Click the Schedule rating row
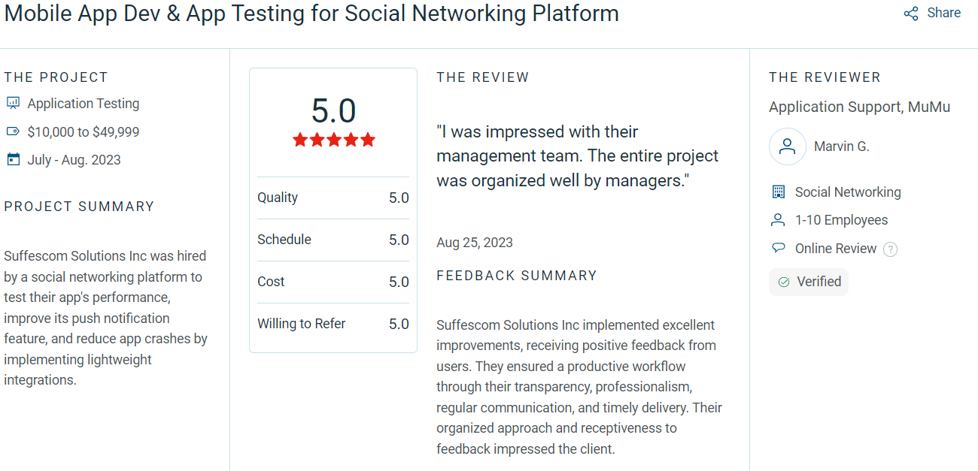 (333, 240)
